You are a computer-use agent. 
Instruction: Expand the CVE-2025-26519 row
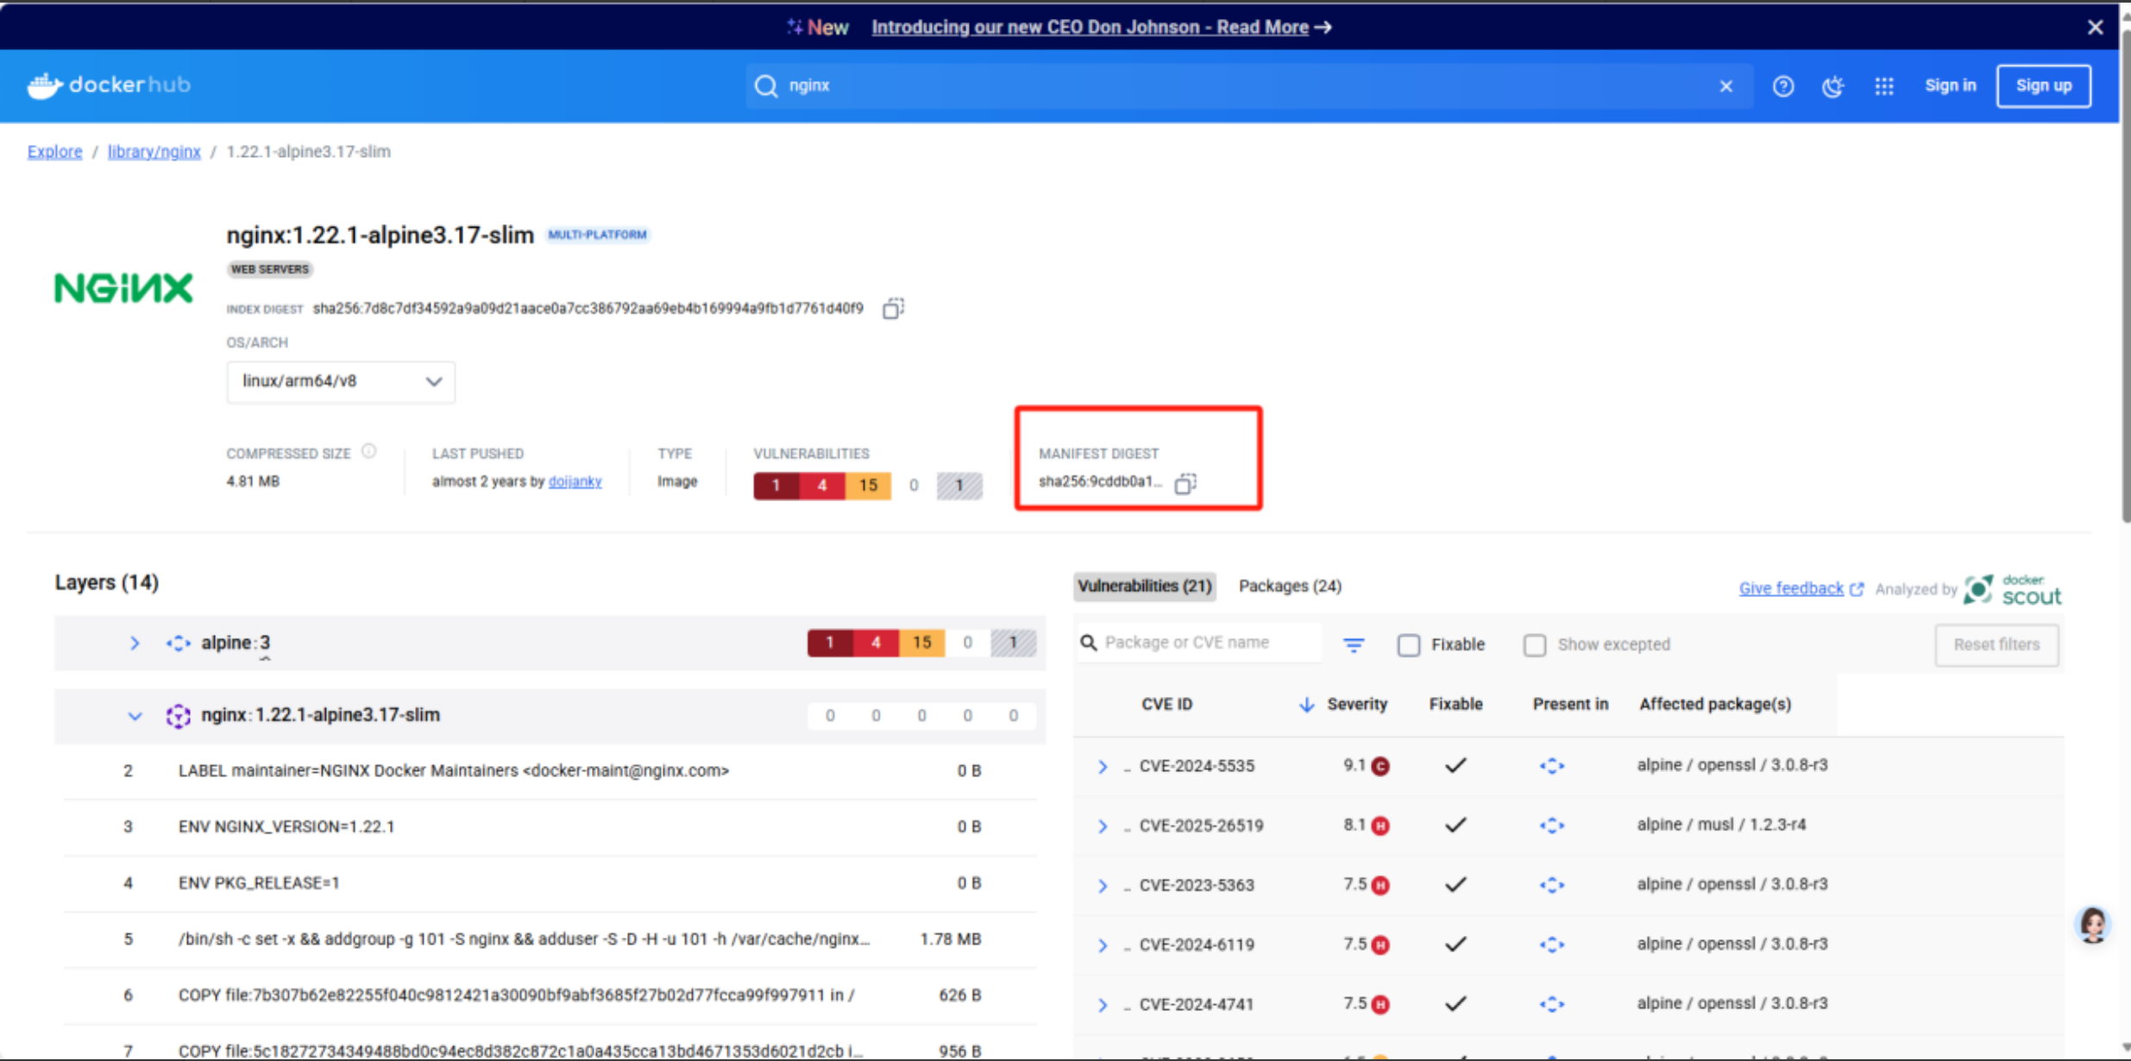point(1102,826)
